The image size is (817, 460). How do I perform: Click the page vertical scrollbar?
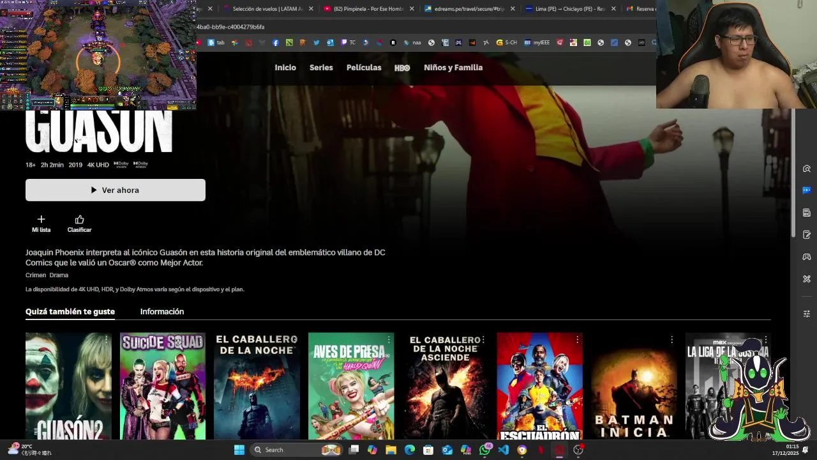793,172
